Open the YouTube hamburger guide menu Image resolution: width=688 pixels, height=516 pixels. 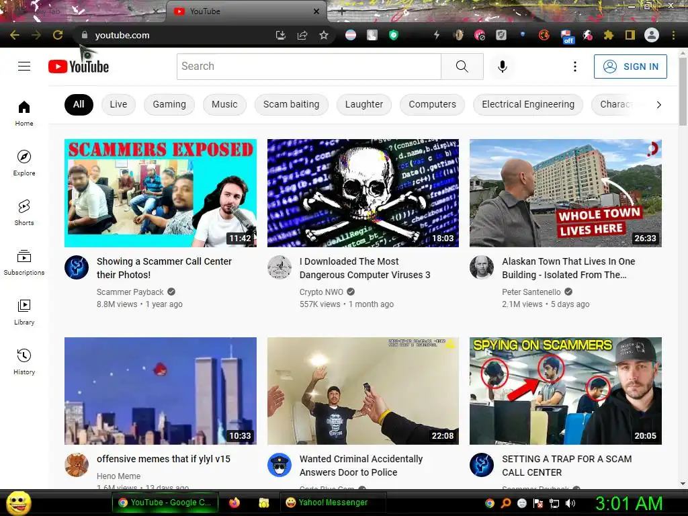tap(24, 67)
